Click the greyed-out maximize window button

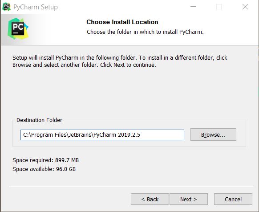click(219, 7)
